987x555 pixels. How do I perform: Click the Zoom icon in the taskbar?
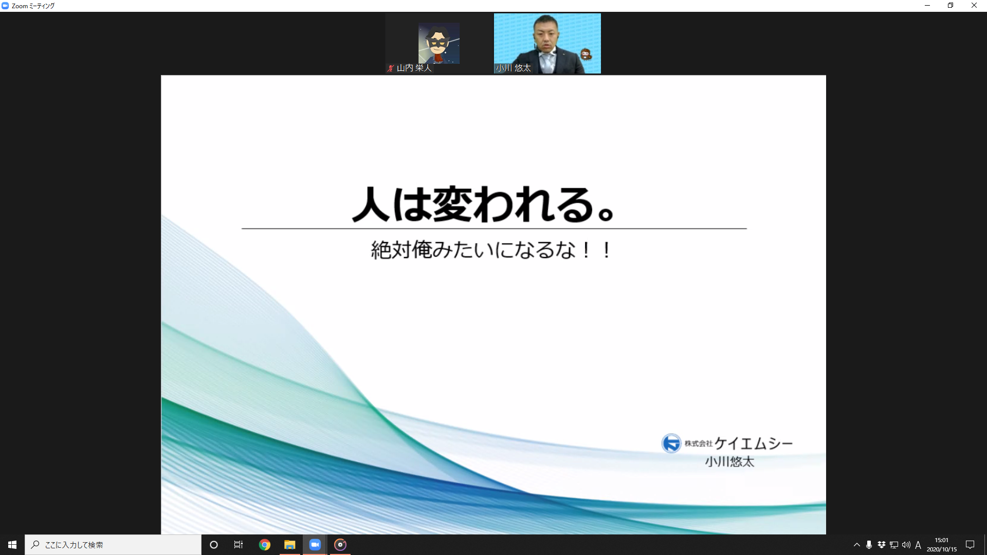point(315,545)
